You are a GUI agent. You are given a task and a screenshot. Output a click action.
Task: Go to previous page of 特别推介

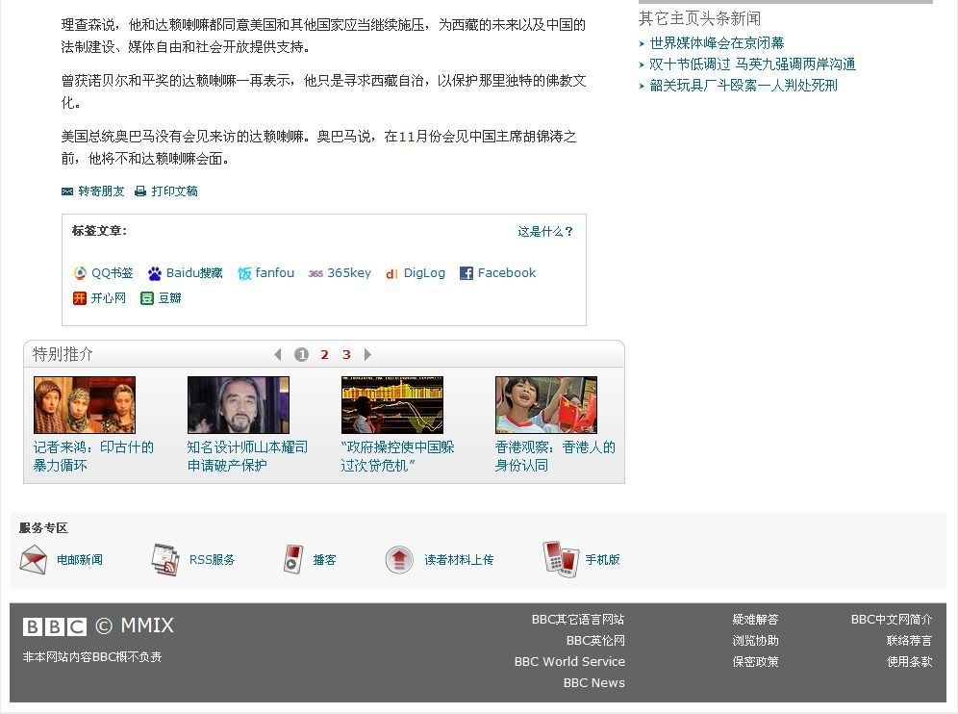[278, 354]
